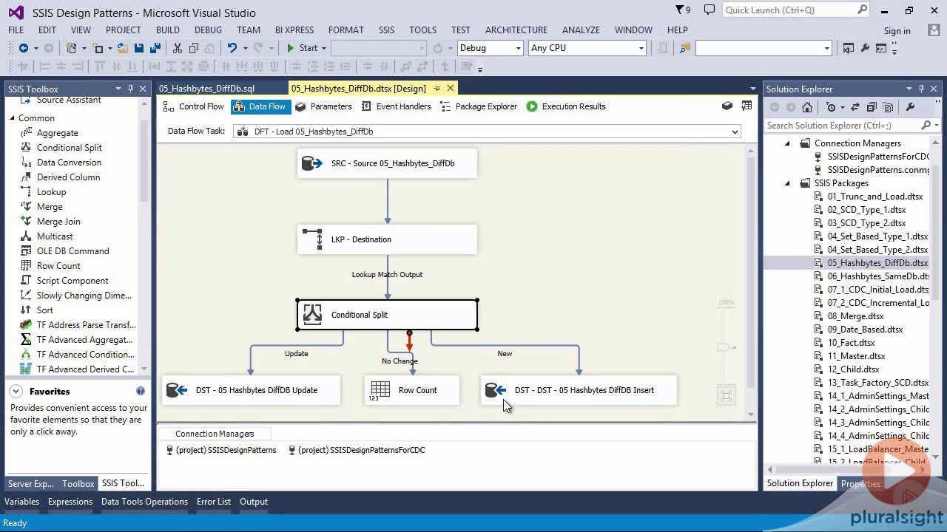The width and height of the screenshot is (947, 532).
Task: Click Show All Files icon
Action: pos(888,107)
